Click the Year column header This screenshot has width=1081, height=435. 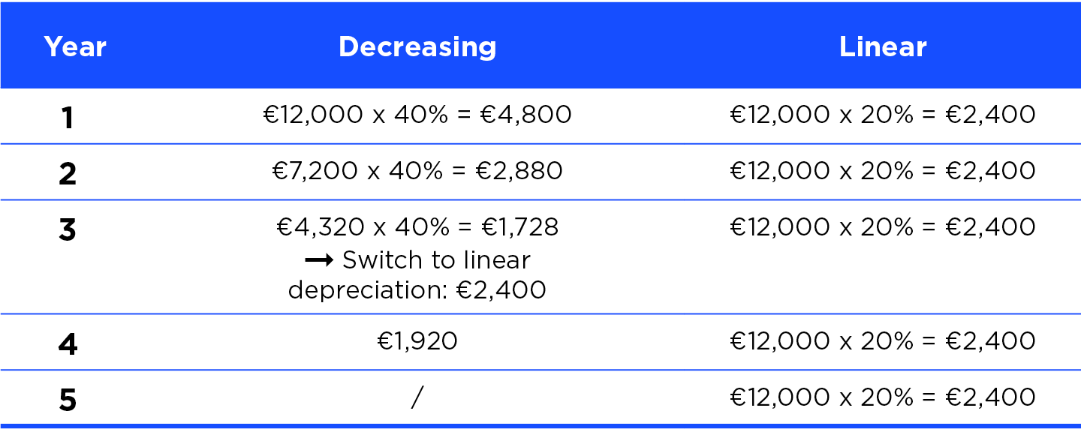click(75, 47)
